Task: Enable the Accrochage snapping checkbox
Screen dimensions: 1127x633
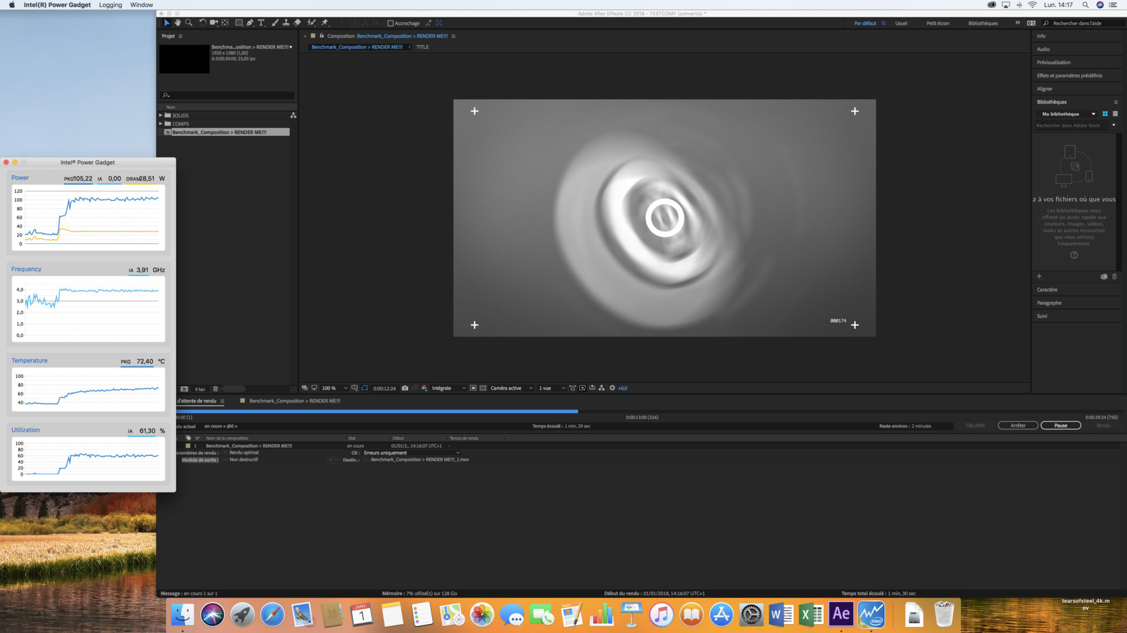Action: tap(390, 23)
